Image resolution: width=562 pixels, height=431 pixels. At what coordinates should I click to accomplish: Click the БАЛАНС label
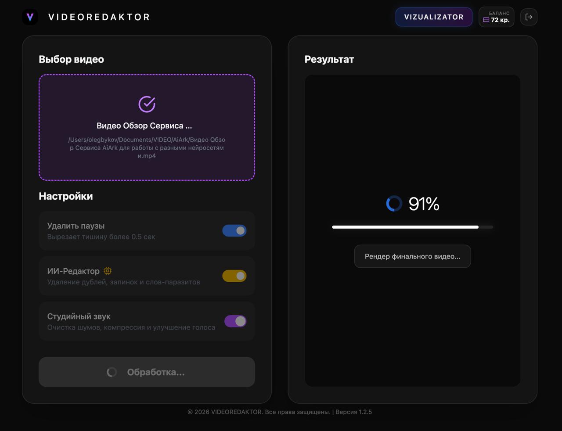(499, 13)
